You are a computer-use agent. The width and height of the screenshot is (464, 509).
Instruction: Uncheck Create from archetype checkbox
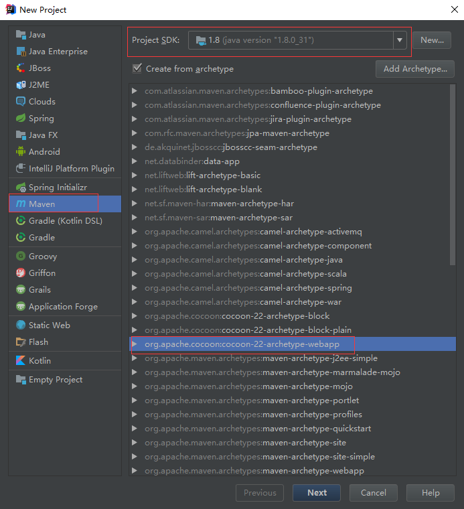(x=137, y=68)
